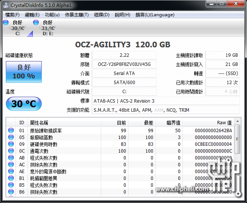Select the 通電次數 attribute row

click(x=120, y=151)
